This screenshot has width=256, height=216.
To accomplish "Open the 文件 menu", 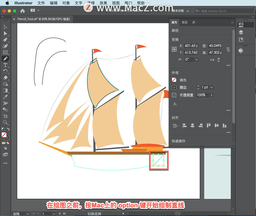I will pyautogui.click(x=41, y=3).
